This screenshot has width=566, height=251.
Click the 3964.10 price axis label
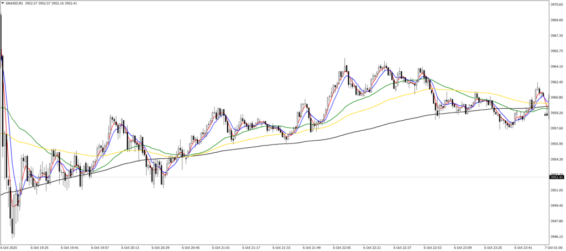point(557,66)
